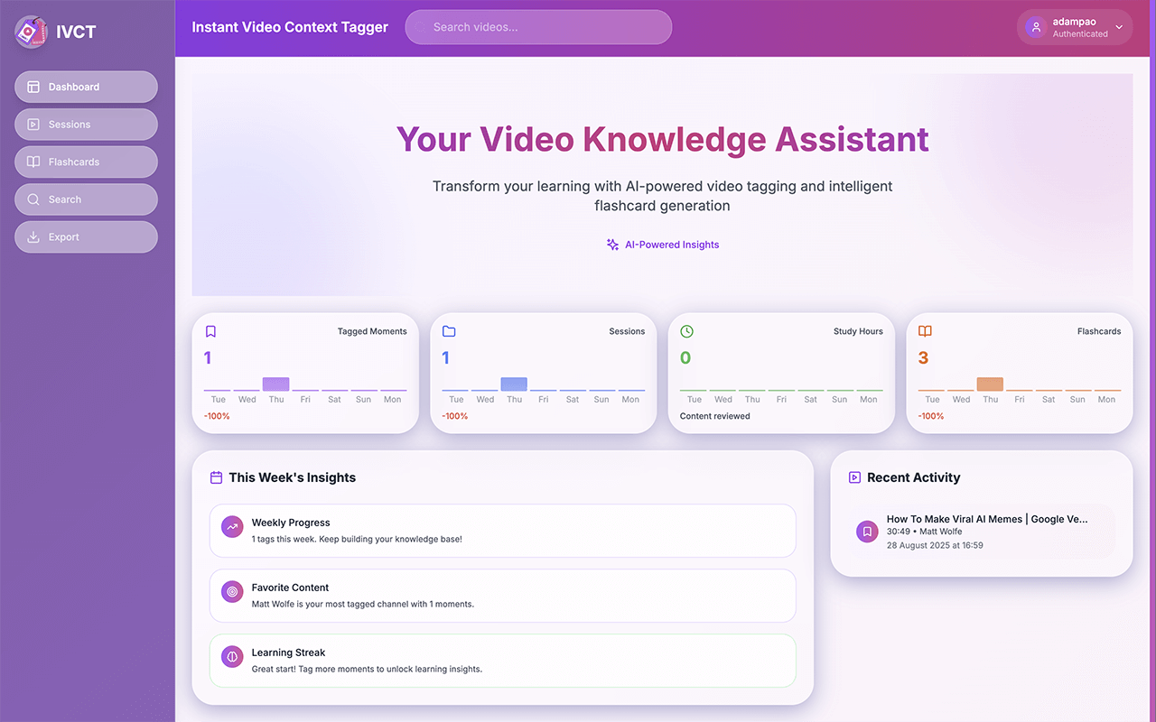Click the open book icon on Flashcards card
The width and height of the screenshot is (1156, 722).
pyautogui.click(x=925, y=331)
